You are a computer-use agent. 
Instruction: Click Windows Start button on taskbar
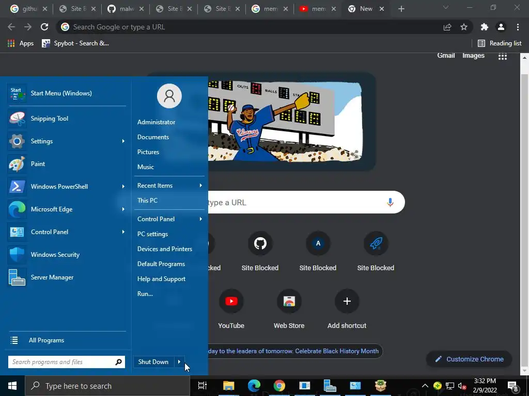tap(12, 386)
